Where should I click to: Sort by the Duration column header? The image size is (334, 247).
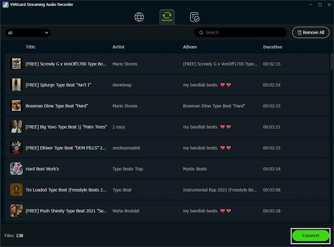(273, 47)
